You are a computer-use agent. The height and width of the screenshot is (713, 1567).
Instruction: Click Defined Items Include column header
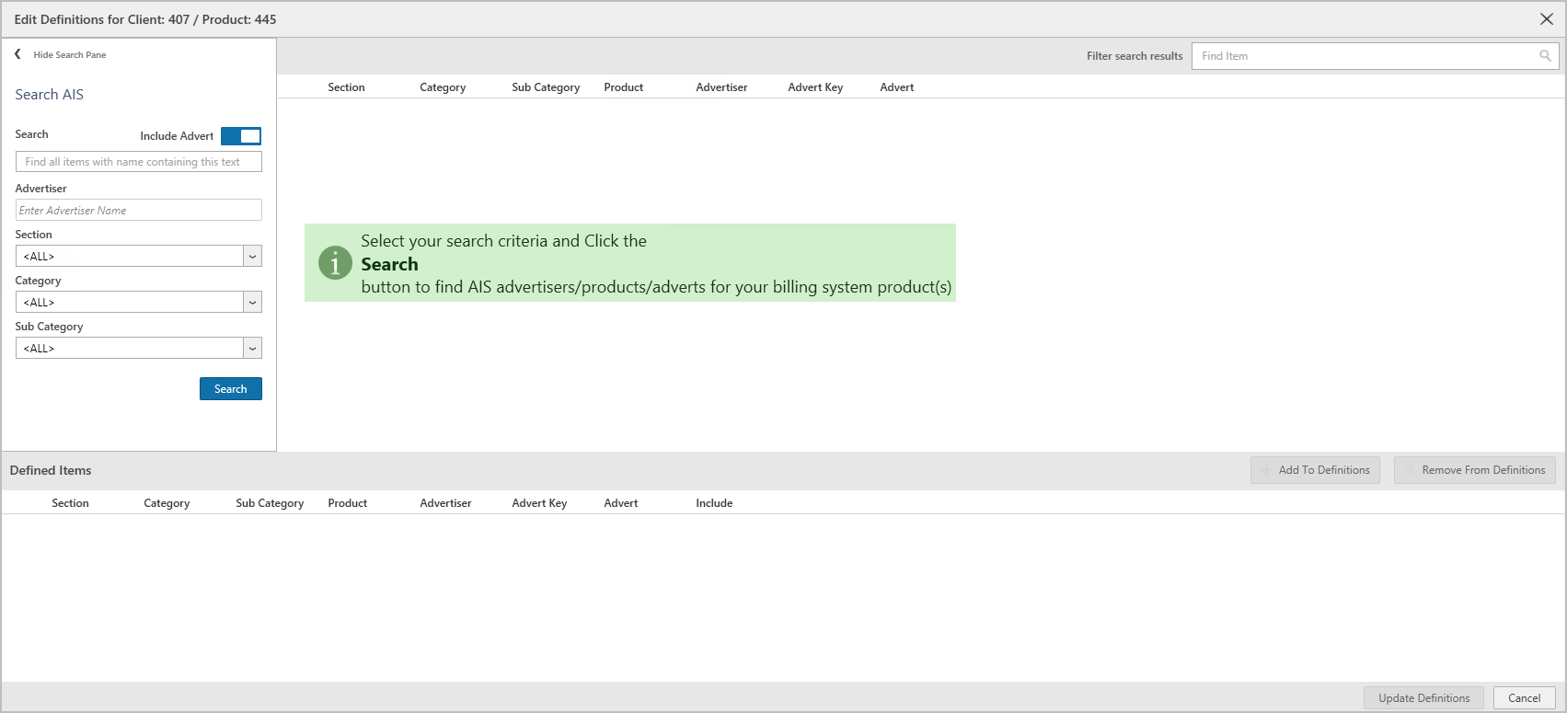point(714,503)
